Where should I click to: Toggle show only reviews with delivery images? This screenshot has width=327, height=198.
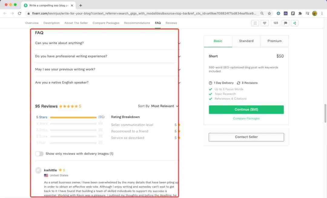tap(39, 154)
